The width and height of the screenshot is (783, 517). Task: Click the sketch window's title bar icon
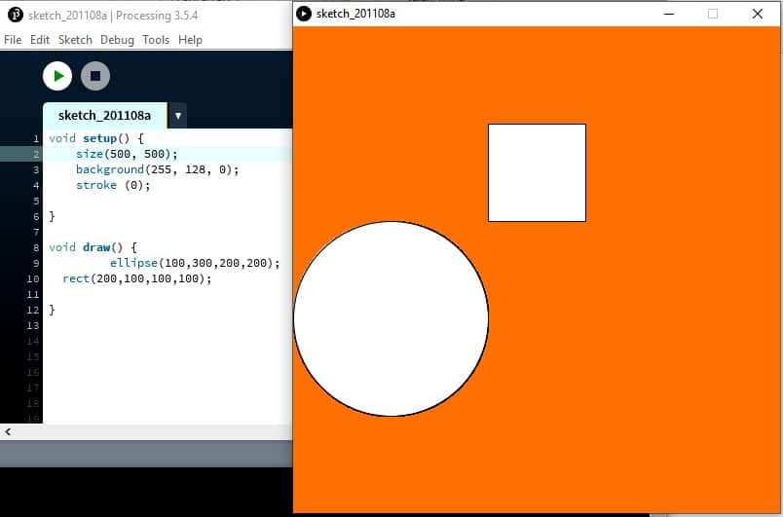pos(304,14)
